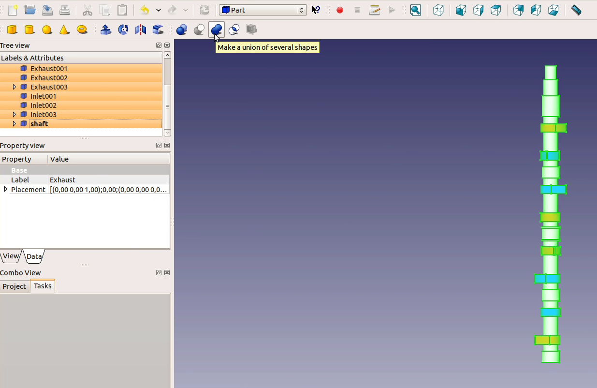597x388 pixels.
Task: Make a union of several shapes
Action: tap(216, 30)
